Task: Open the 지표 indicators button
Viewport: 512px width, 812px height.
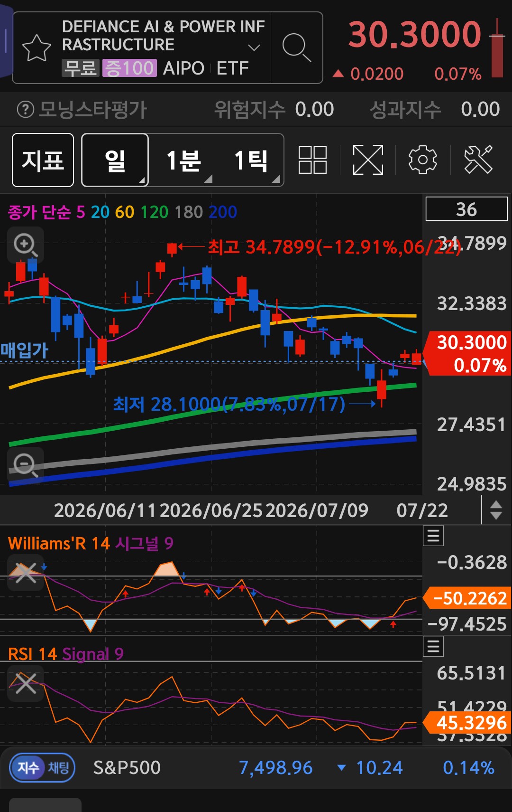Action: [x=43, y=160]
